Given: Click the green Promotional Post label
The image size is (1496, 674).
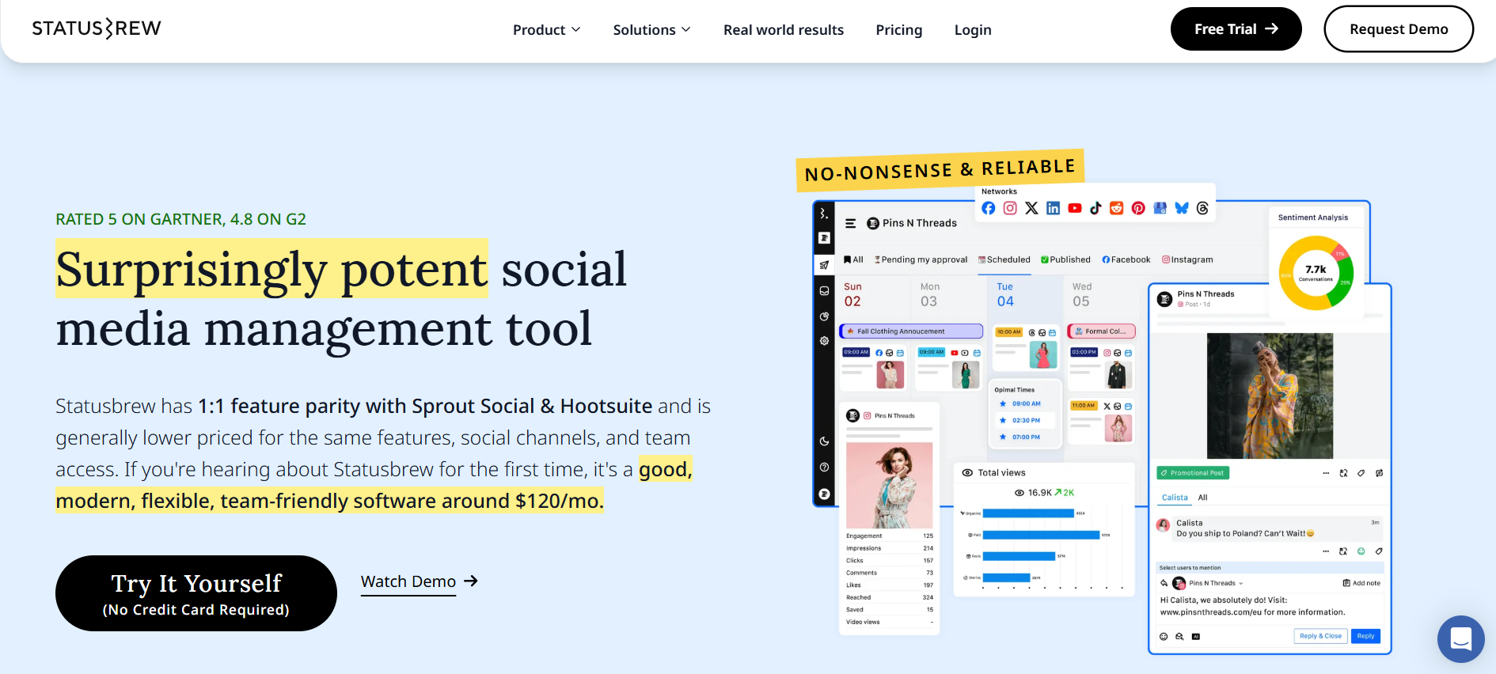Looking at the screenshot, I should (x=1193, y=473).
